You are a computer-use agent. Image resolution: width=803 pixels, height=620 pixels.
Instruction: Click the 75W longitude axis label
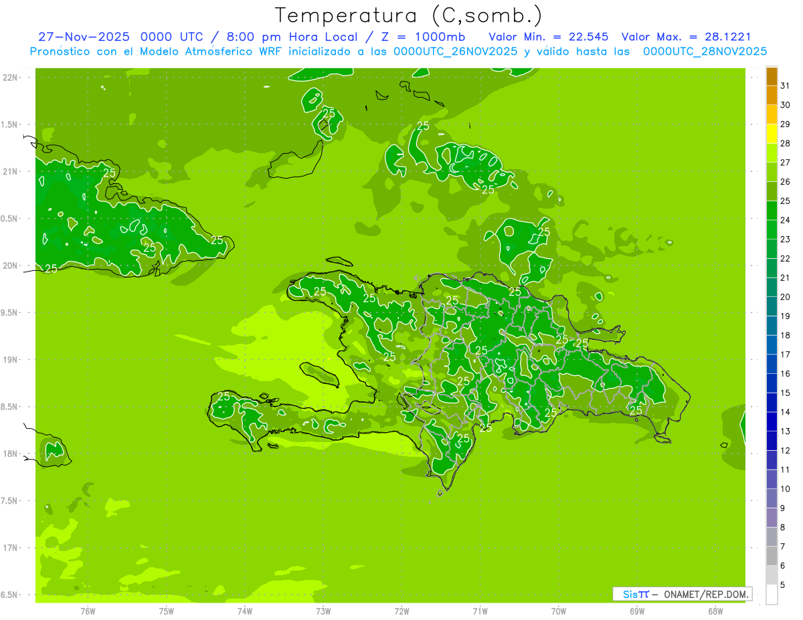[x=167, y=611]
